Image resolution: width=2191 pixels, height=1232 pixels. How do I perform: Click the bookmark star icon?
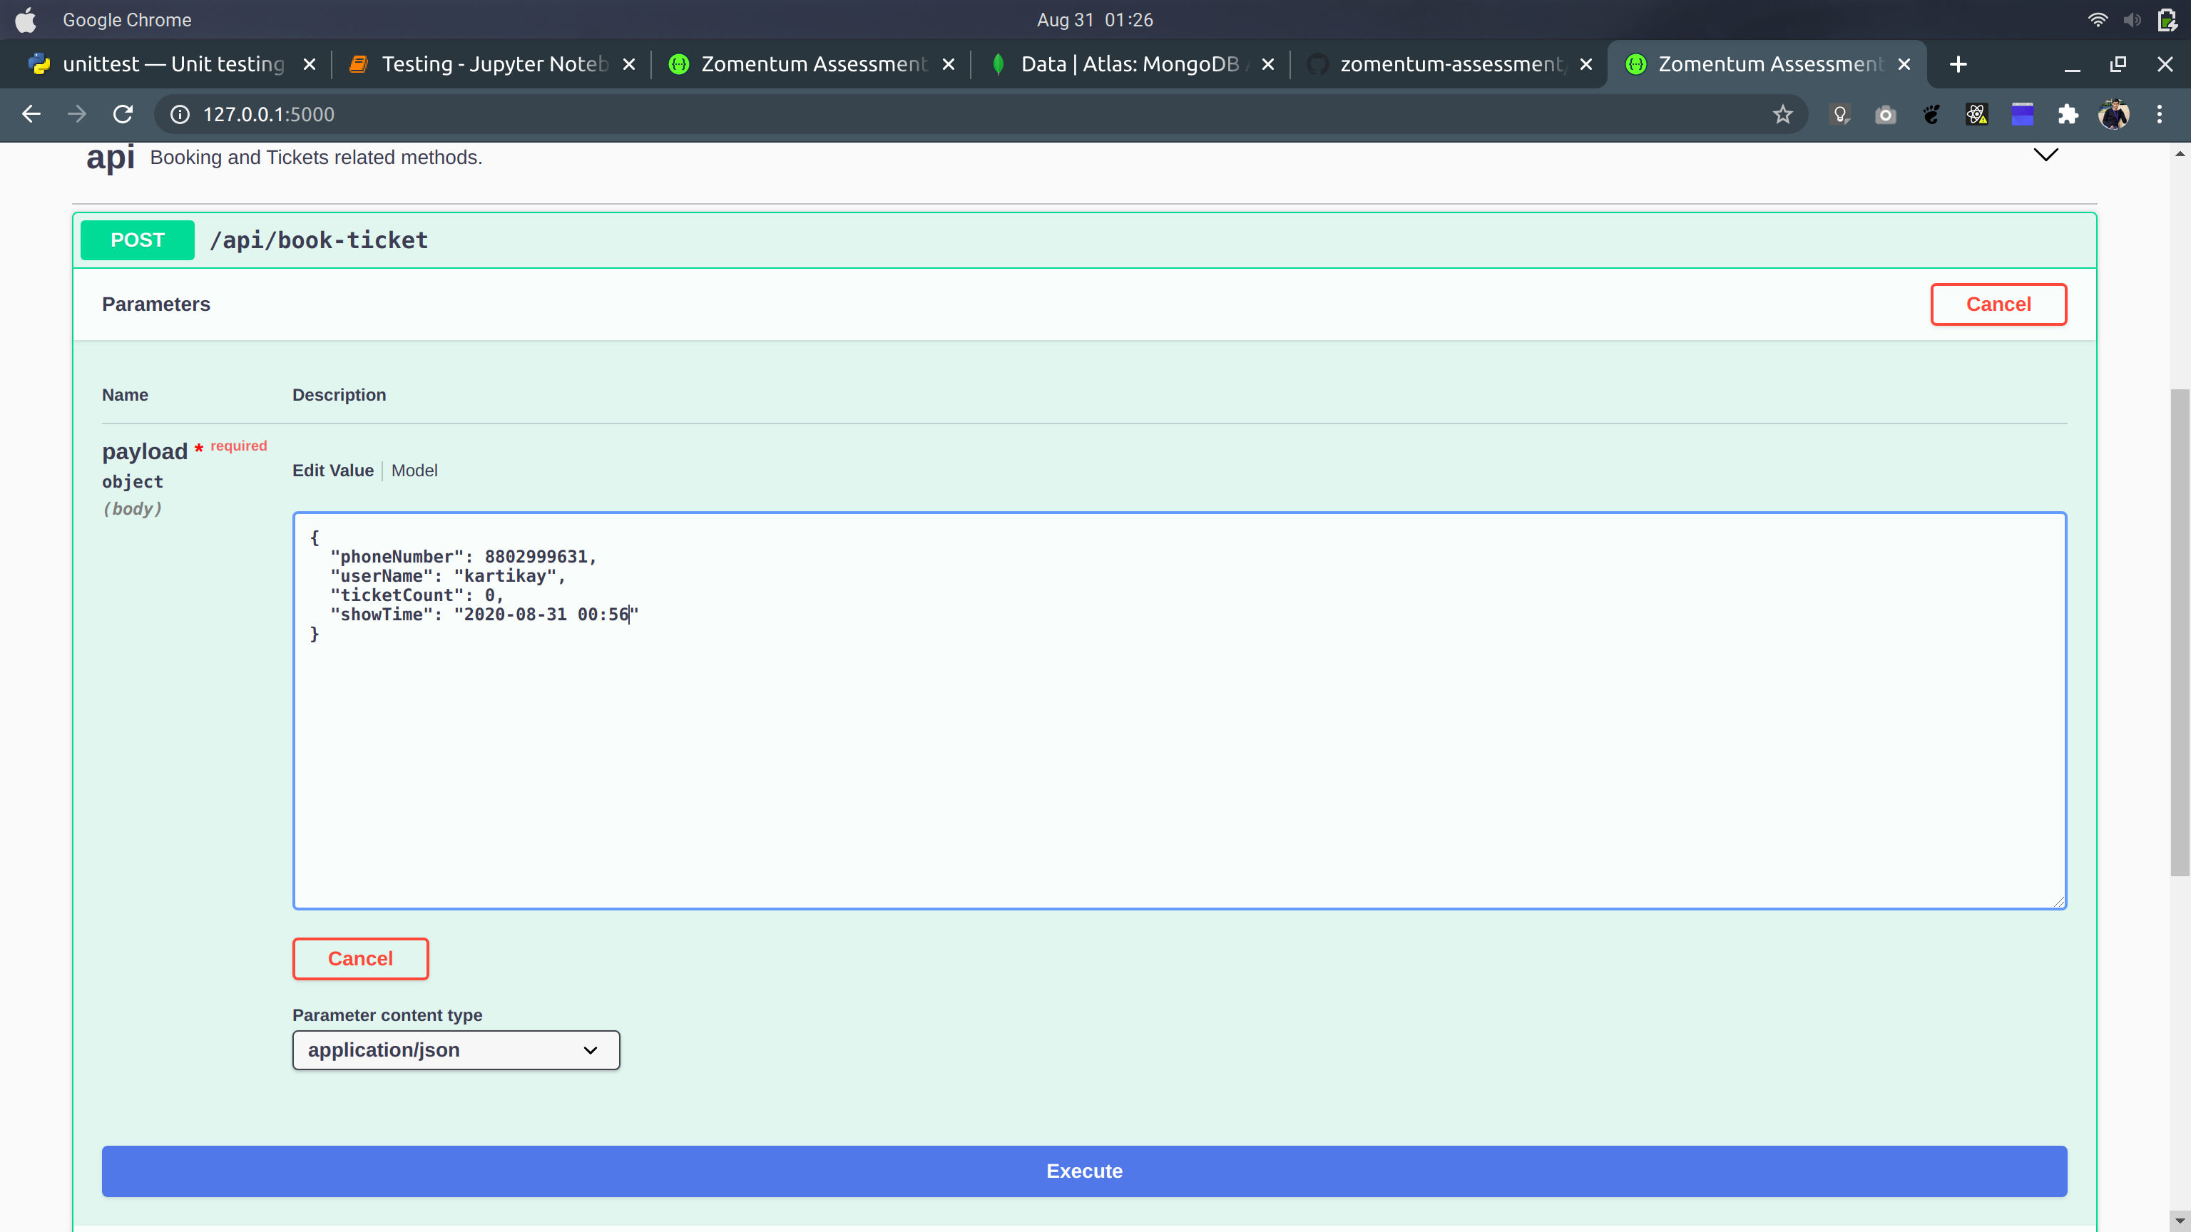coord(1783,114)
